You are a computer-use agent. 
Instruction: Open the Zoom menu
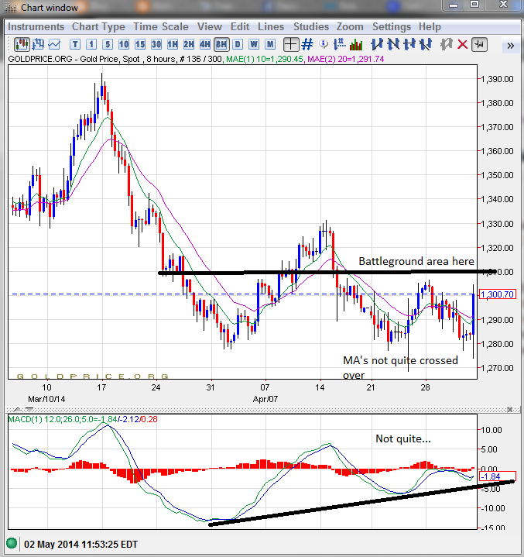[x=350, y=26]
